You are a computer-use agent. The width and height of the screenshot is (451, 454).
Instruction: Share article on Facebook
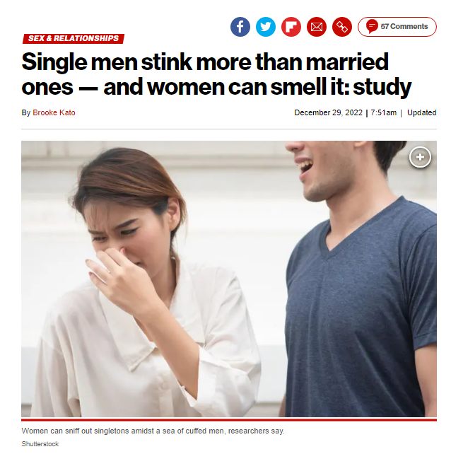(240, 27)
